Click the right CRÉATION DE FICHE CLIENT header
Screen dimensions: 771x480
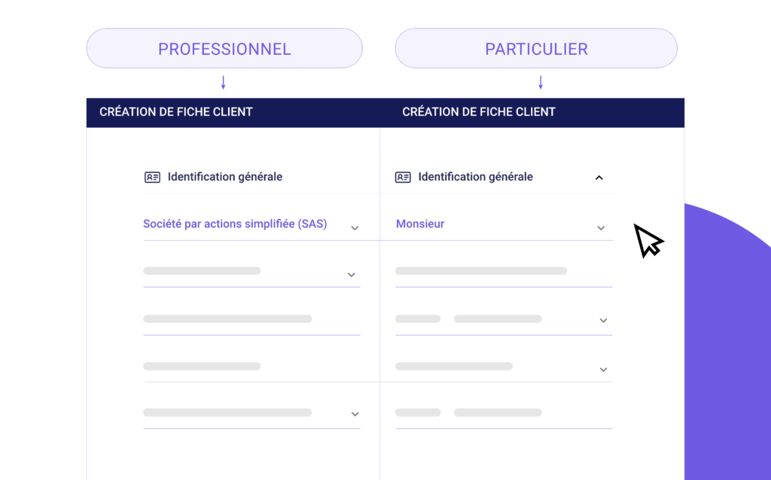tap(479, 112)
